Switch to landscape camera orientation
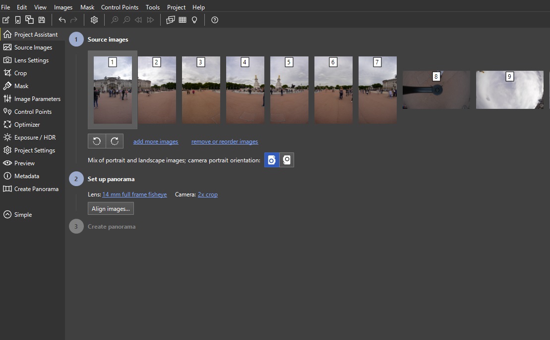 (x=287, y=159)
